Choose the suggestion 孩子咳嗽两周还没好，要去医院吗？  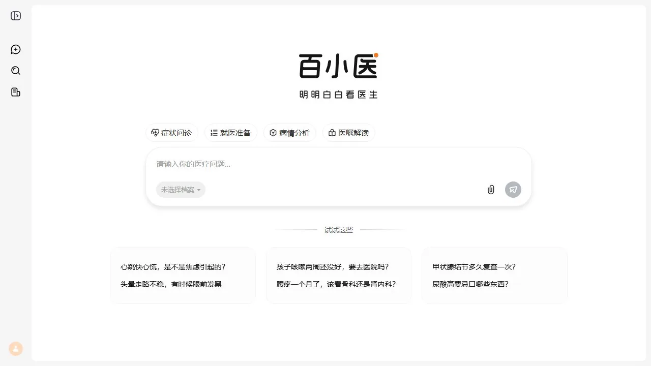pos(333,267)
